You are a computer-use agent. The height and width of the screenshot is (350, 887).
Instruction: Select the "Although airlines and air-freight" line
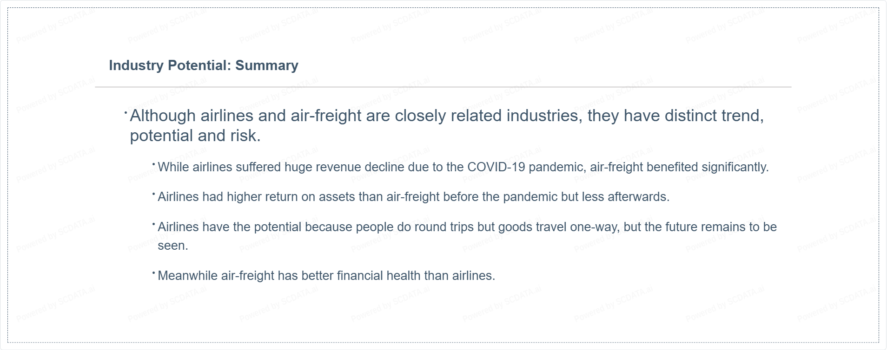click(447, 116)
